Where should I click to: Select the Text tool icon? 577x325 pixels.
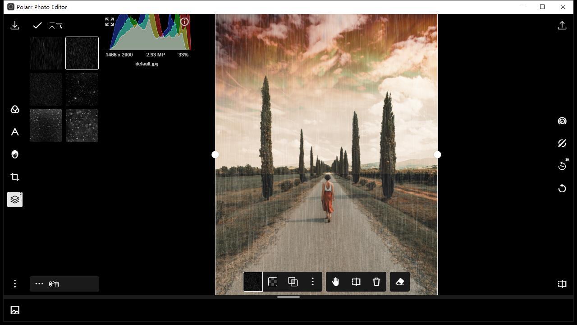[x=15, y=132]
